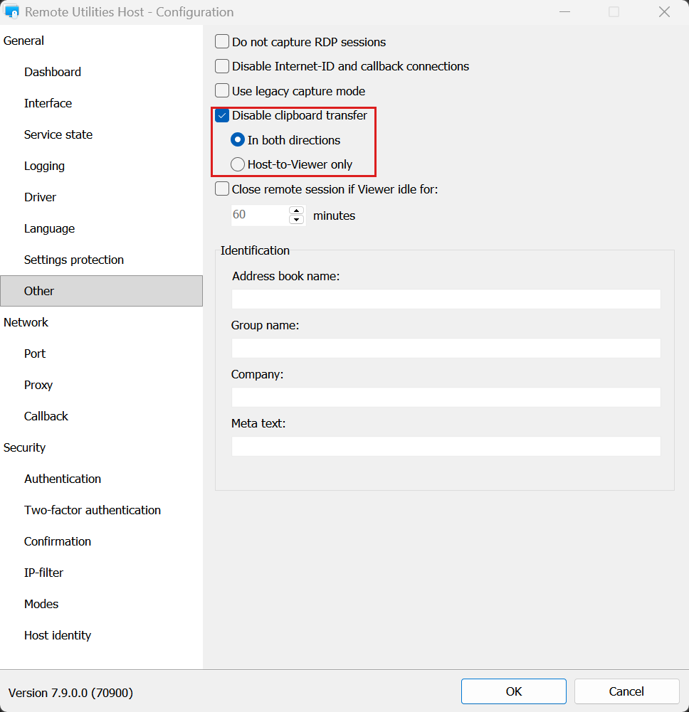Discard changes with Cancel button
Image resolution: width=689 pixels, height=712 pixels.
[627, 691]
